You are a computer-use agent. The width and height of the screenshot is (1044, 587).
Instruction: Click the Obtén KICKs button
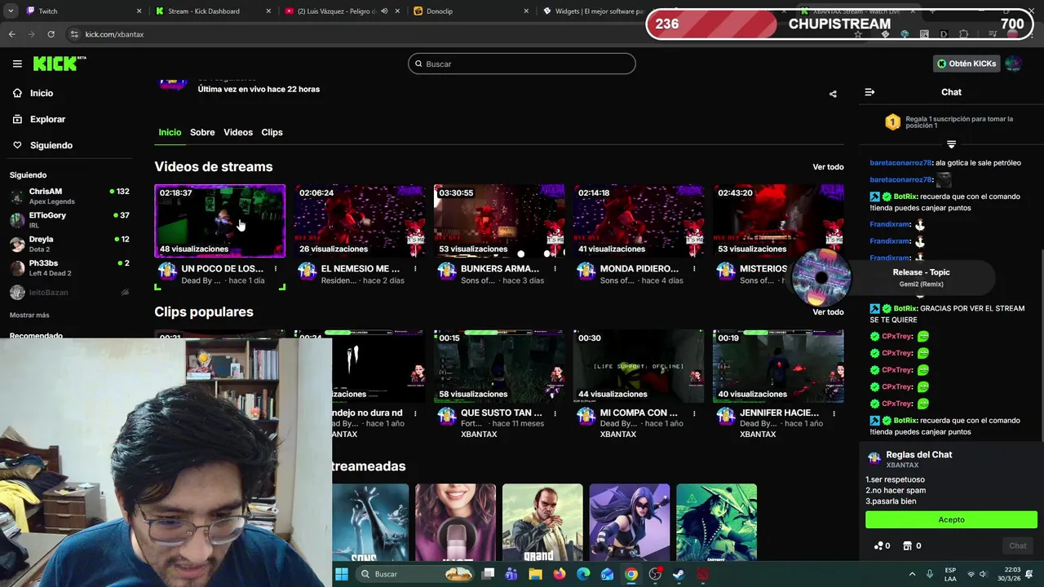tap(967, 64)
